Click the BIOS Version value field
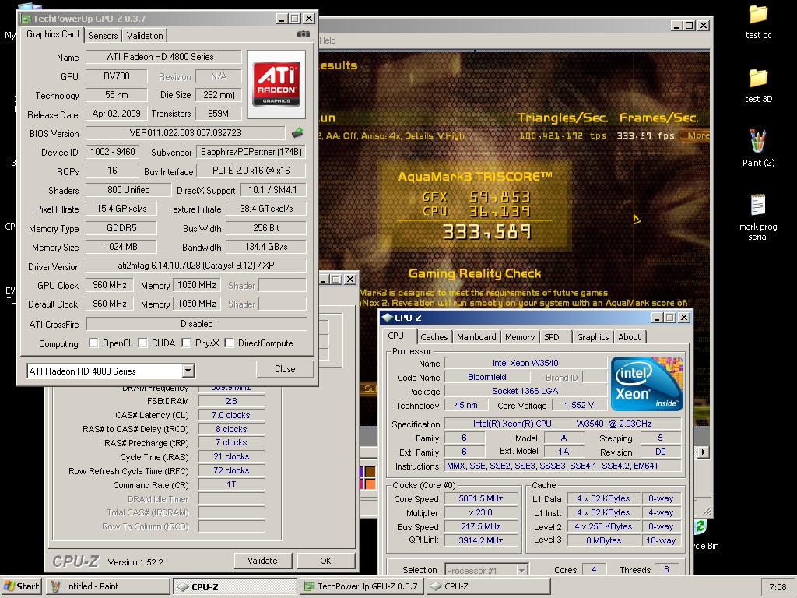The image size is (797, 598). tap(185, 133)
